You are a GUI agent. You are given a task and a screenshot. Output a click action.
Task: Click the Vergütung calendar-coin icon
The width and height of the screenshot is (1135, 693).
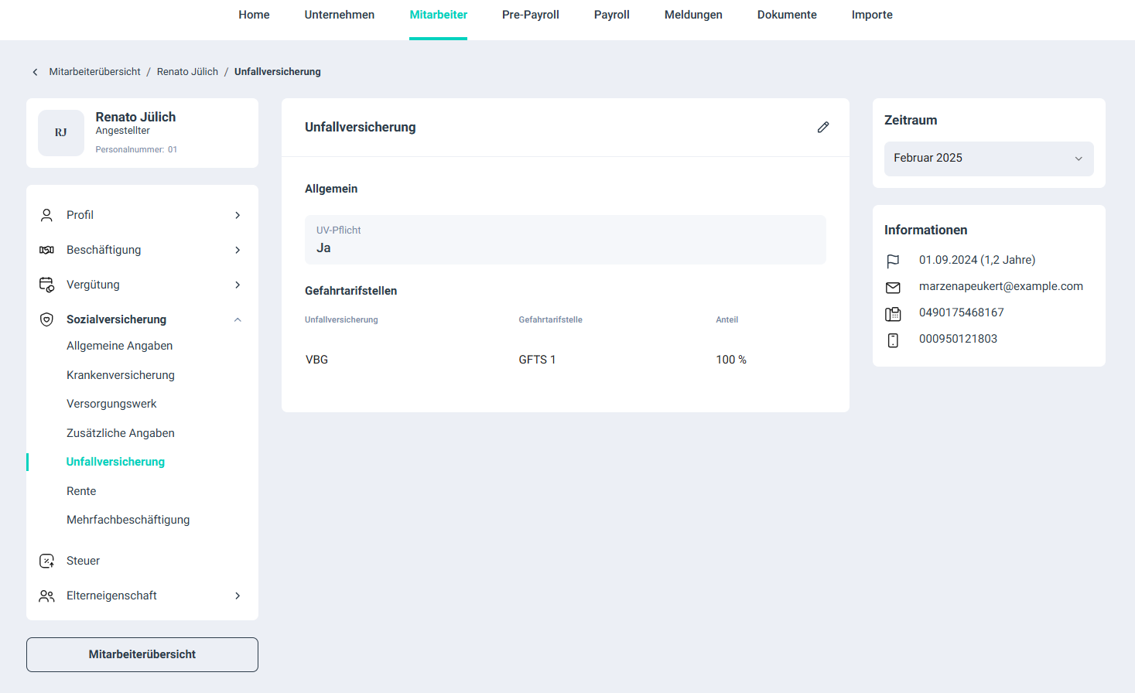pyautogui.click(x=46, y=285)
